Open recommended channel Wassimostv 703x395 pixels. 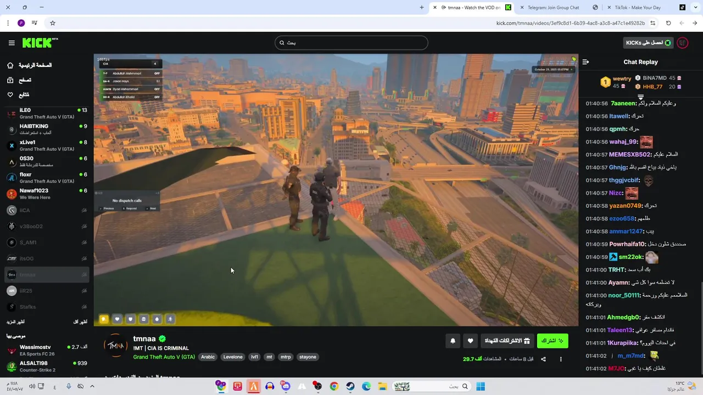click(47, 350)
